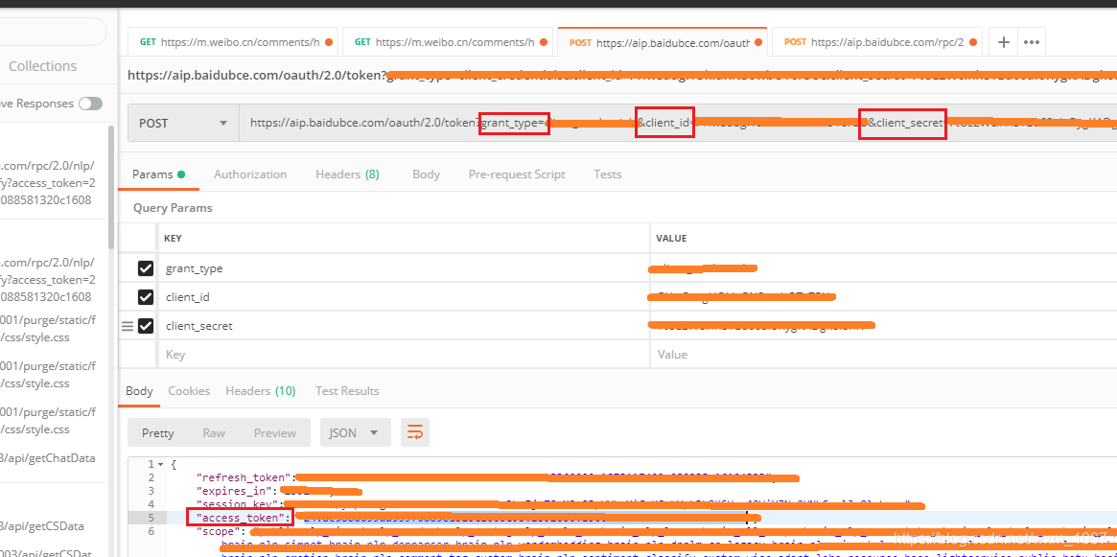Show the Test Results tab
1117x557 pixels.
347,391
